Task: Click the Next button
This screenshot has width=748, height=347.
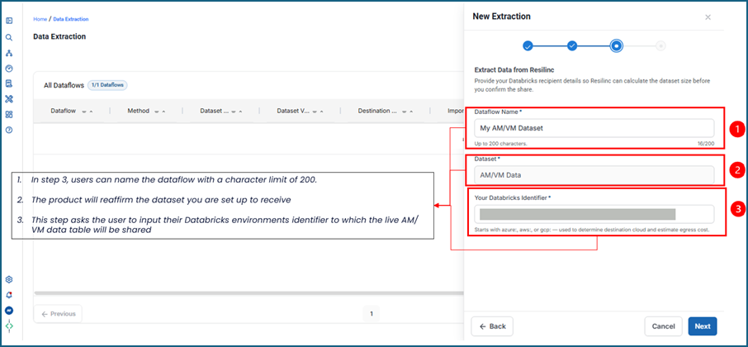Action: (x=703, y=326)
